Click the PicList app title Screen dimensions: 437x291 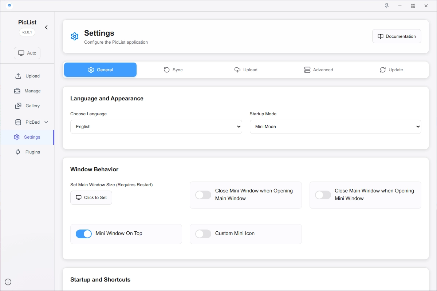27,23
